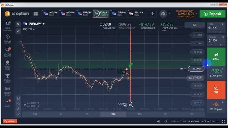Decrease expiration time with minus
Image resolution: width=228 pixels, height=128 pixels.
pos(211,32)
